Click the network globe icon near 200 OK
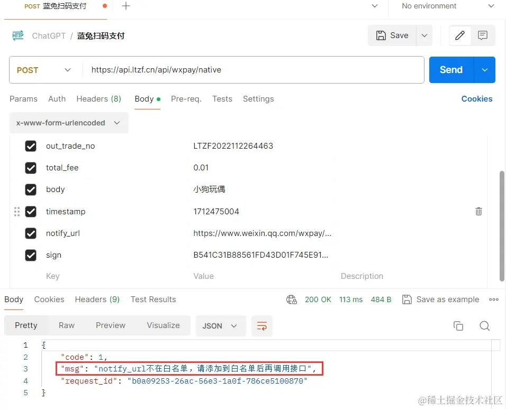506x409 pixels. pyautogui.click(x=292, y=299)
